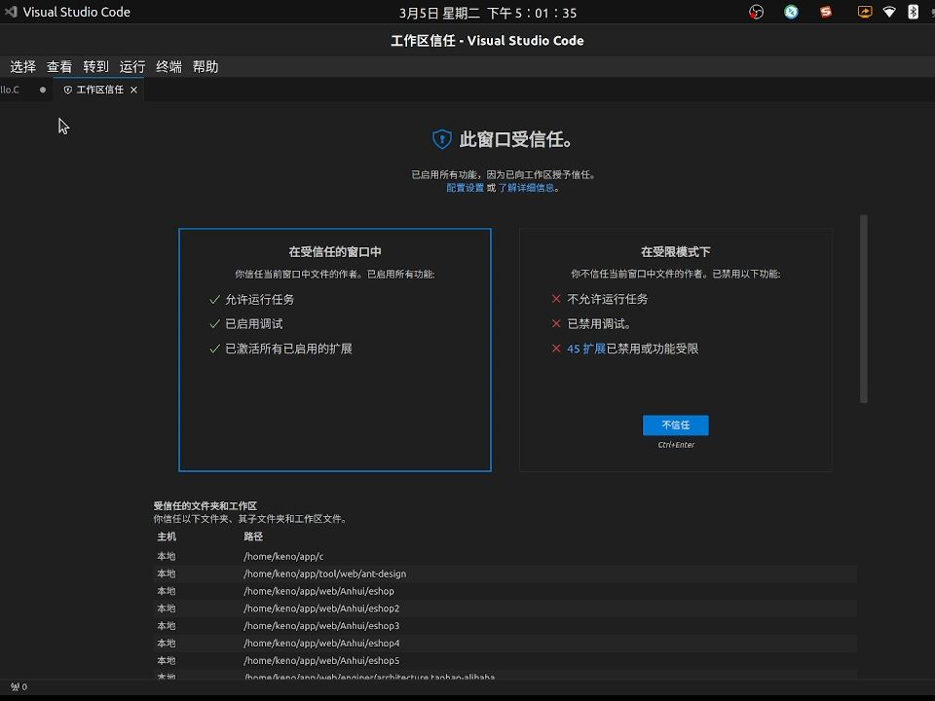Click the status bar ports icon showing 0
Image resolution: width=935 pixels, height=701 pixels.
[19, 686]
